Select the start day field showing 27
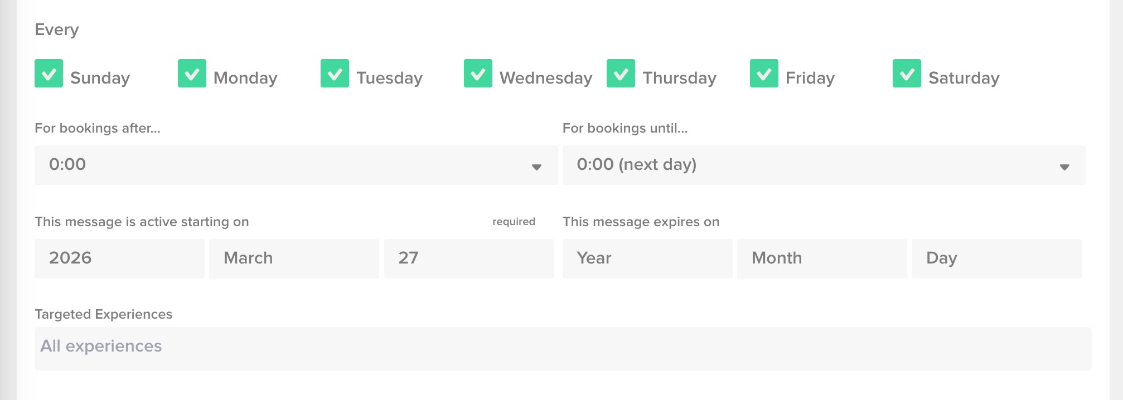Screen dimensions: 1123x400 click(468, 258)
